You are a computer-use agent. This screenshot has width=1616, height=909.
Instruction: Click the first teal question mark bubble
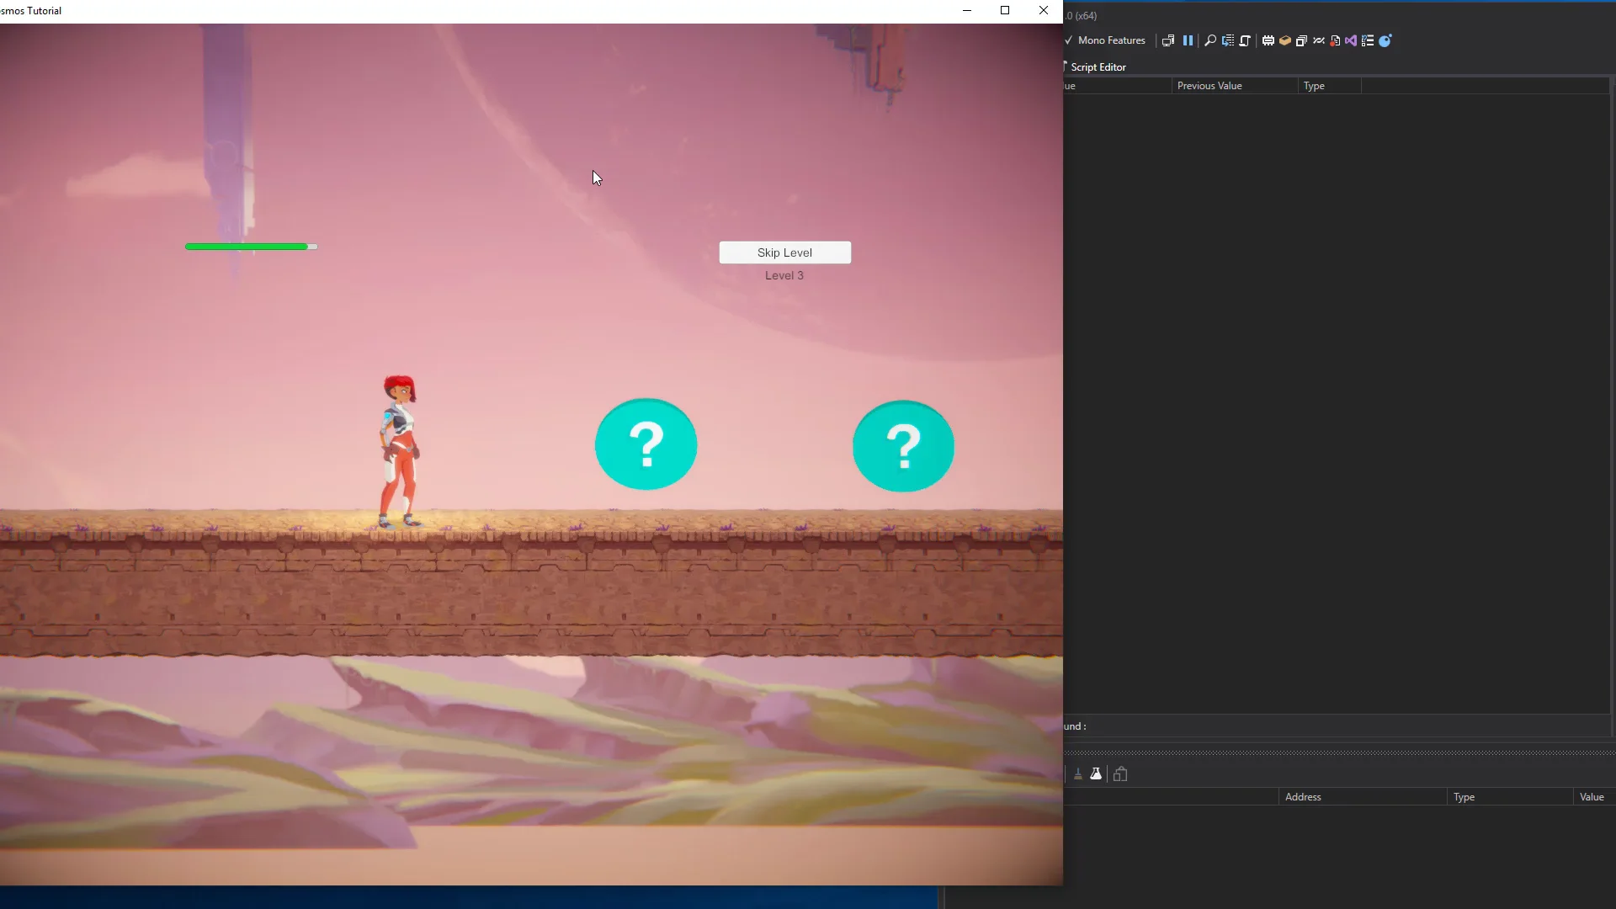coord(646,444)
